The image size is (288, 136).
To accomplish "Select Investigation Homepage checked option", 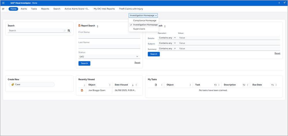I will (x=144, y=25).
